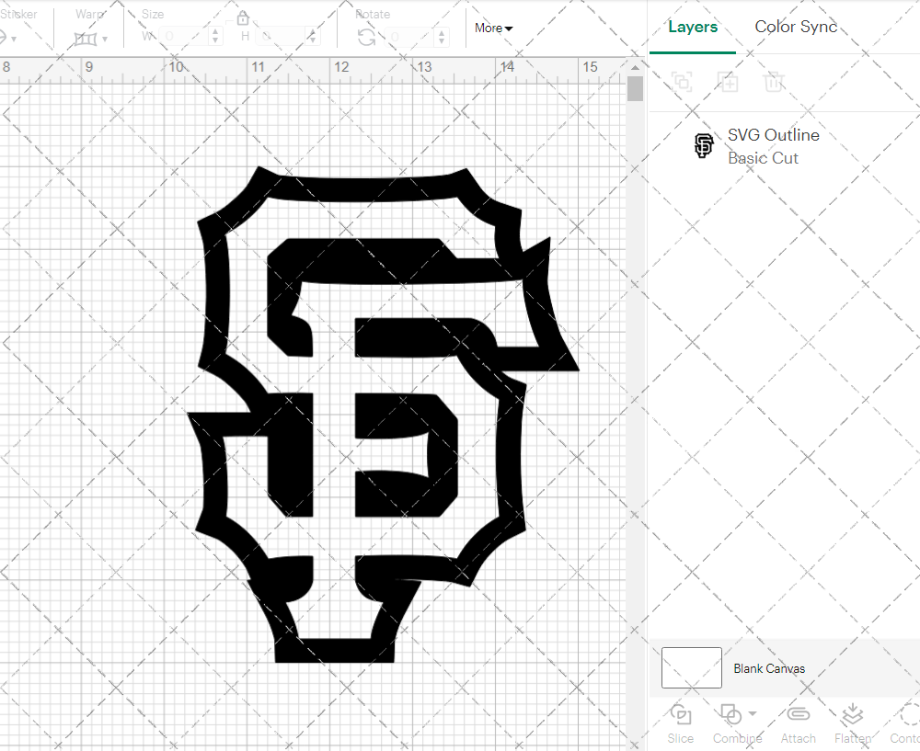
Task: Click the Delete layer trash icon
Action: 774,82
